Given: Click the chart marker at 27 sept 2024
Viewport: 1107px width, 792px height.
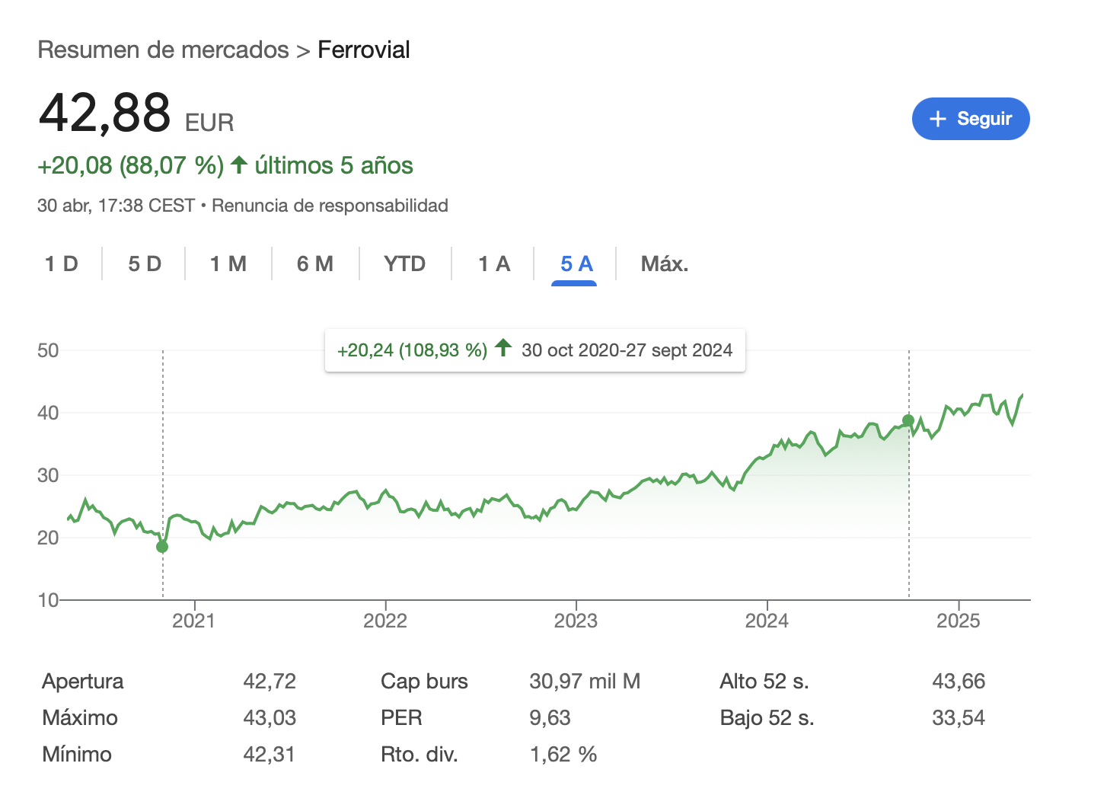Looking at the screenshot, I should [x=908, y=420].
